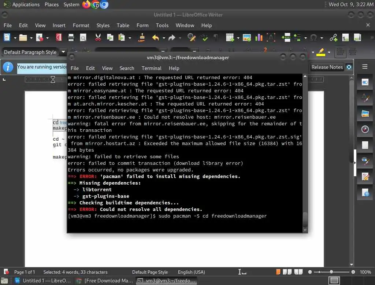Open highlighting color dropdown arrow
This screenshot has height=285, width=375.
click(x=329, y=52)
